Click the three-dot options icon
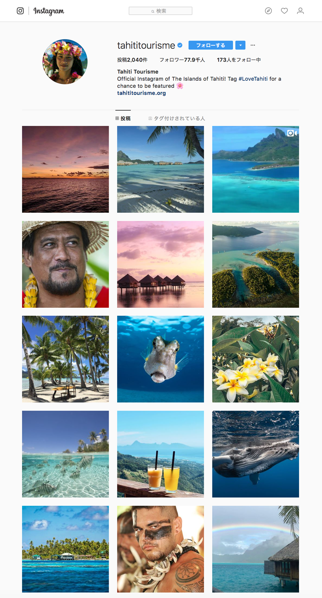Viewport: 322px width, 598px height. point(253,45)
